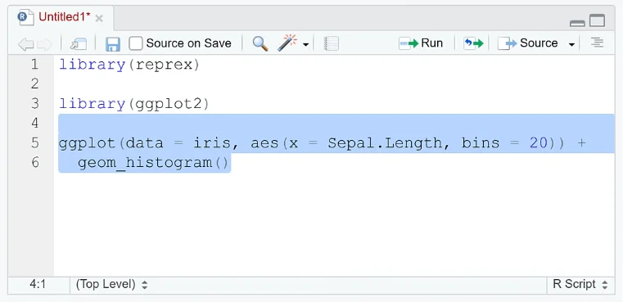
Task: Go back to previous source location arrow
Action: pyautogui.click(x=26, y=43)
